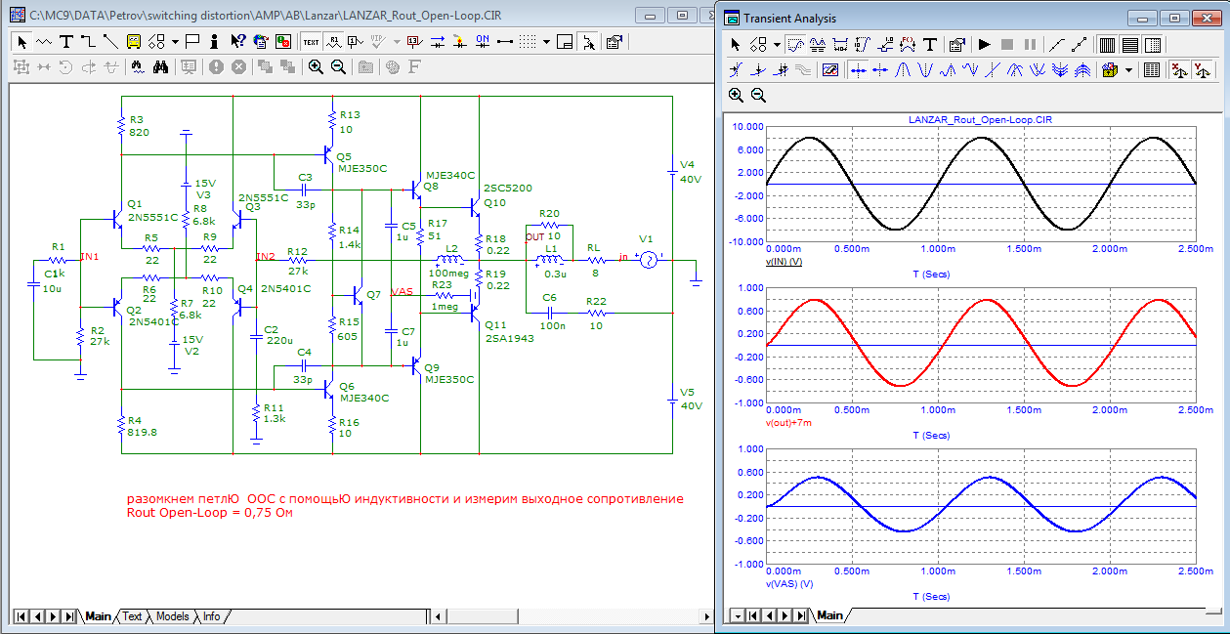
Task: Toggle X-axis normalize scale button
Action: pyautogui.click(x=1178, y=70)
